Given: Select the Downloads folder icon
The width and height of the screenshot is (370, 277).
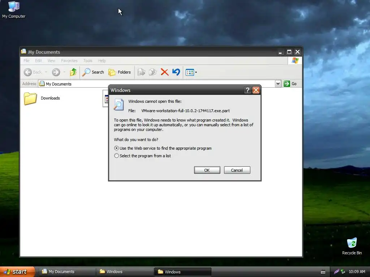Looking at the screenshot, I should 30,98.
